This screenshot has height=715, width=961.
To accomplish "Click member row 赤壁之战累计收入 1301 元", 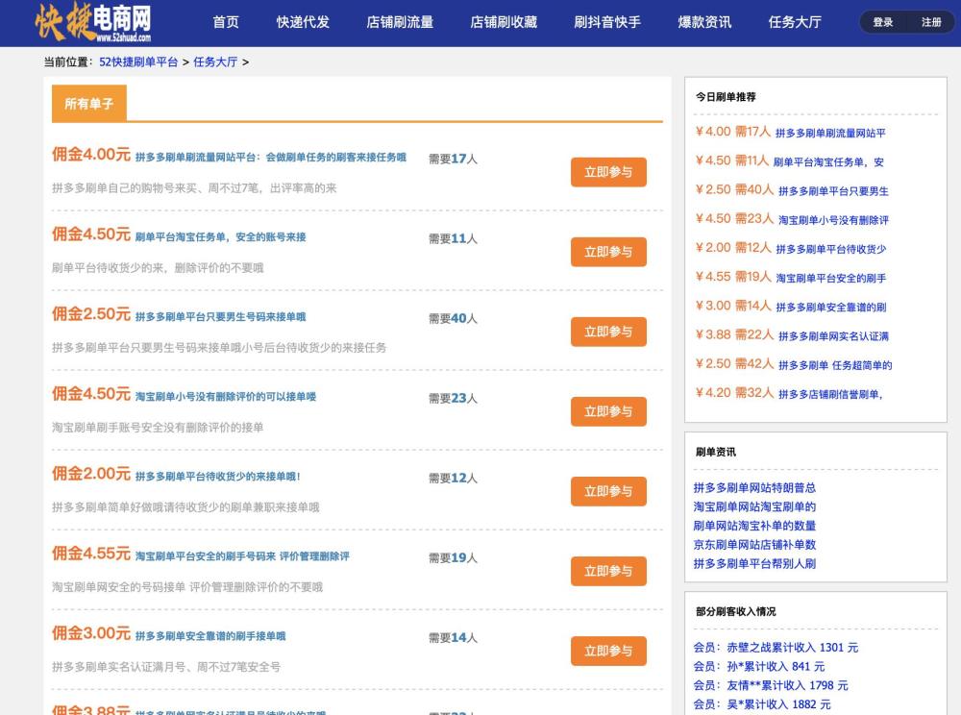I will click(776, 648).
